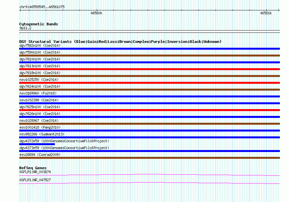Image resolution: width=289 pixels, height=202 pixels.
Task: Click the dgv7590n100 (Coe2014) label
Action: pos(40,52)
